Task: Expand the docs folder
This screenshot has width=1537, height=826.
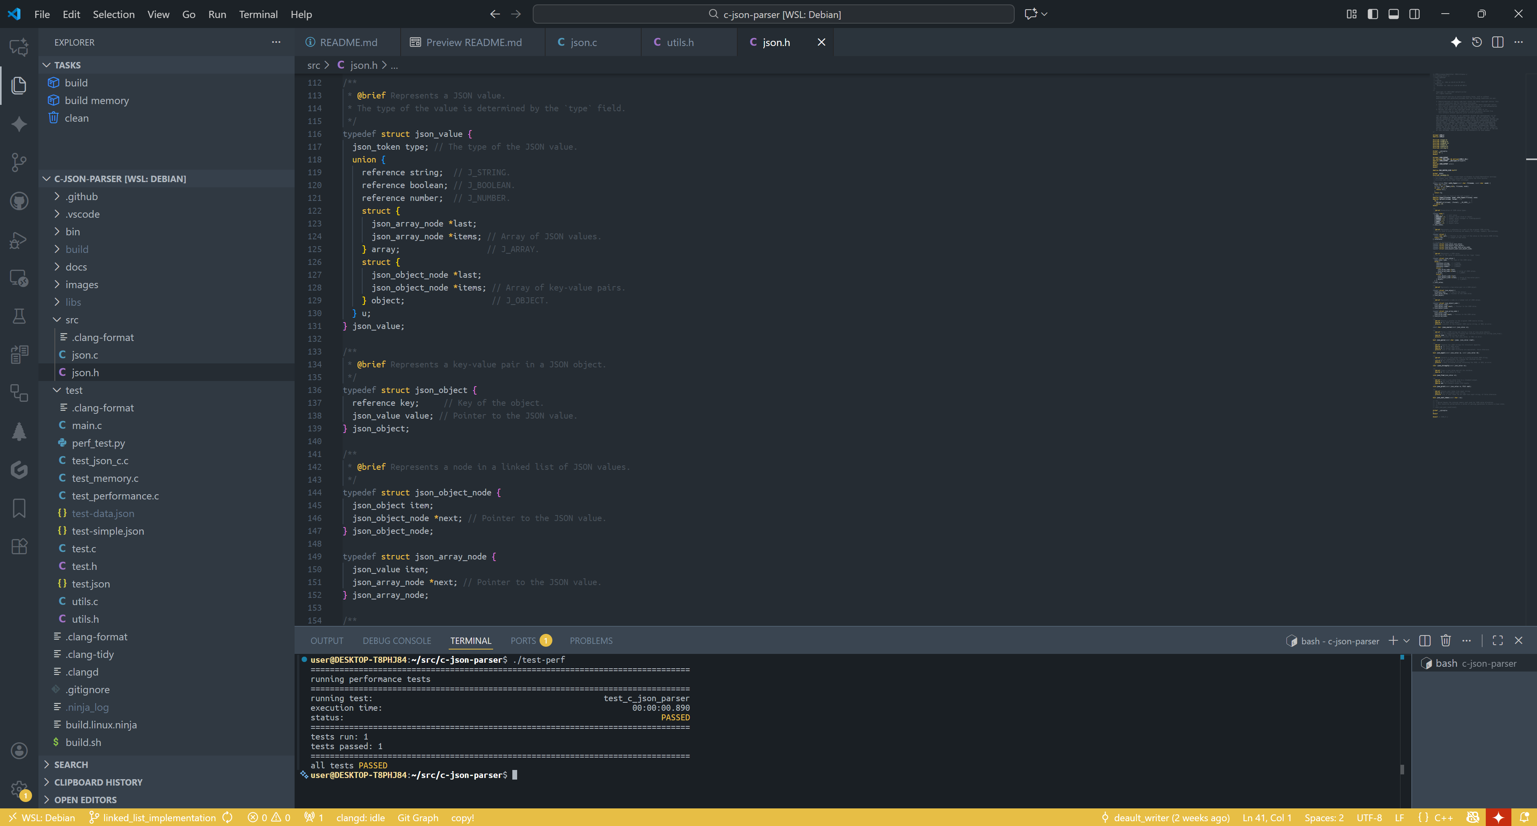Action: 167,267
